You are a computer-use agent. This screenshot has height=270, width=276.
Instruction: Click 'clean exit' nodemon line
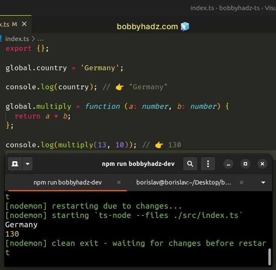point(135,243)
